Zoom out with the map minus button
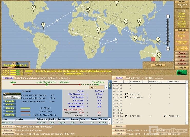The width and height of the screenshot is (190, 137). (168, 48)
